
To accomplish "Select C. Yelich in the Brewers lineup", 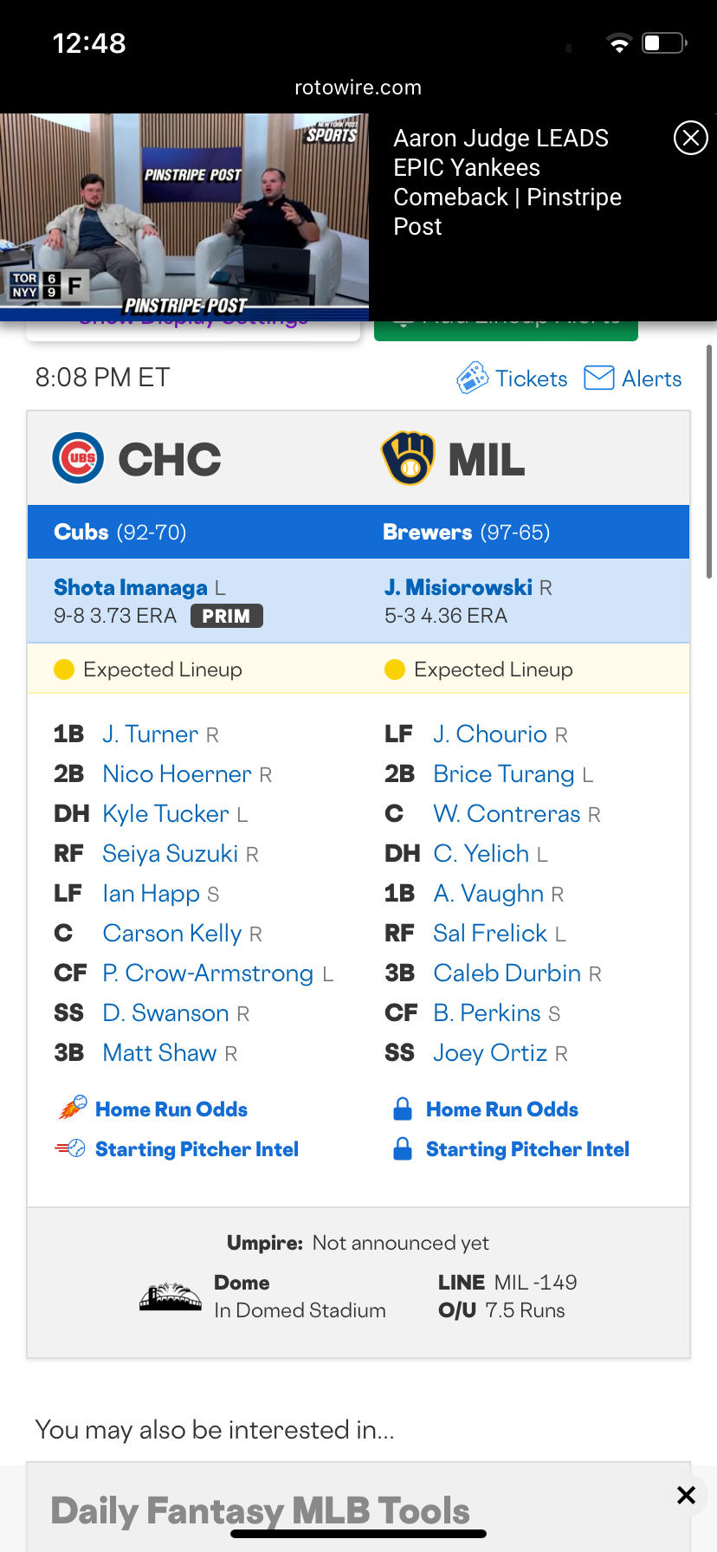I will click(x=481, y=854).
